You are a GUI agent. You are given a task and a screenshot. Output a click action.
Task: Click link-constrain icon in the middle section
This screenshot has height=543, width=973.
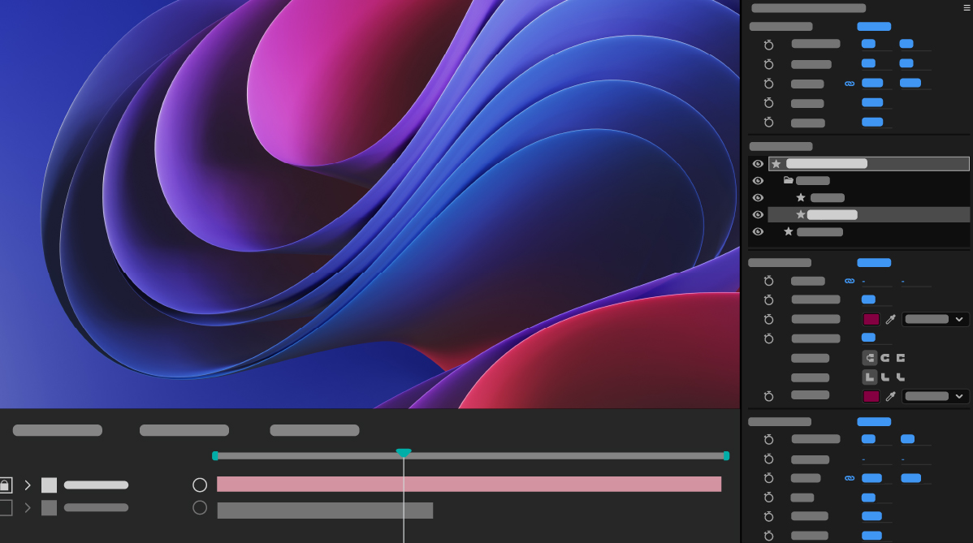[850, 281]
